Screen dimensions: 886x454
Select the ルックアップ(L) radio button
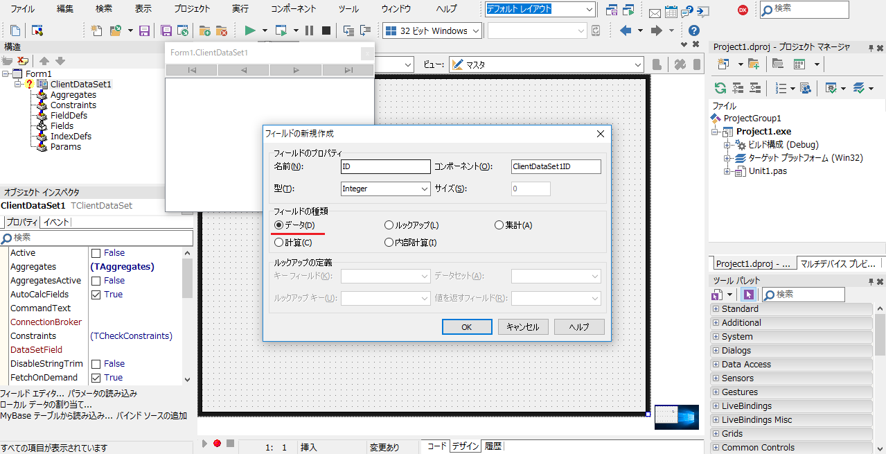pos(389,225)
